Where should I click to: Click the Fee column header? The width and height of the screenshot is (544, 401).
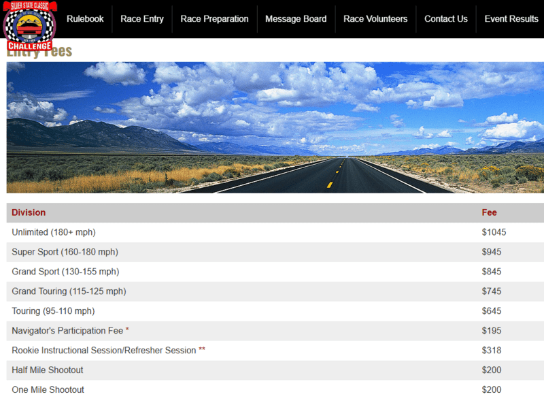(x=489, y=213)
